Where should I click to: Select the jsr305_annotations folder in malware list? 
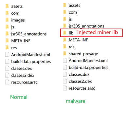pyautogui.click(x=84, y=26)
